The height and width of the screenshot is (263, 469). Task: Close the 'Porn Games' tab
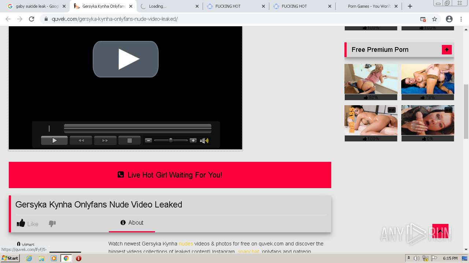tap(396, 6)
